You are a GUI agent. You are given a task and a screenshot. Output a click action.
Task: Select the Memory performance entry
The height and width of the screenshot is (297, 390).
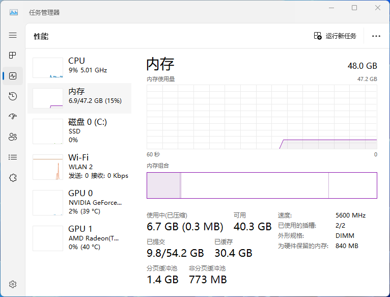coord(79,98)
